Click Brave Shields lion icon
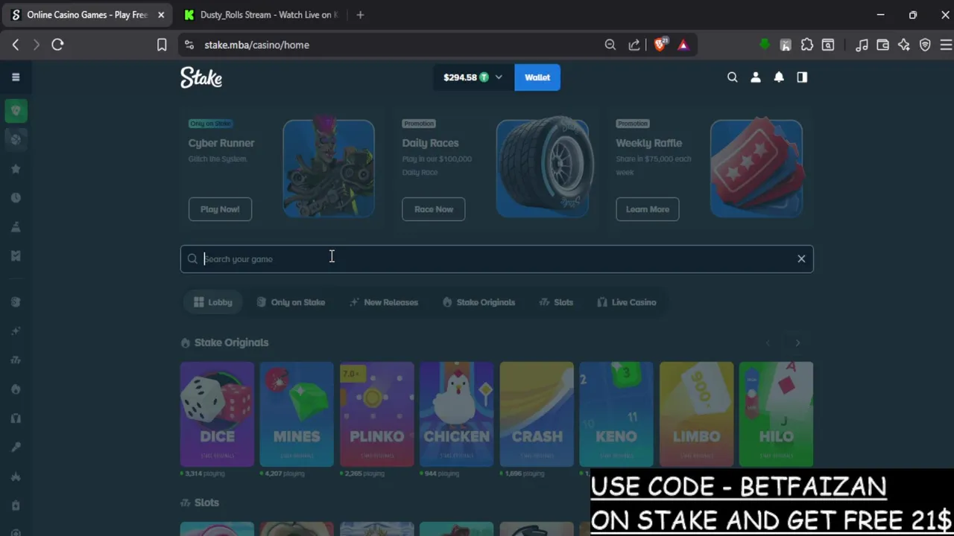 [x=660, y=45]
